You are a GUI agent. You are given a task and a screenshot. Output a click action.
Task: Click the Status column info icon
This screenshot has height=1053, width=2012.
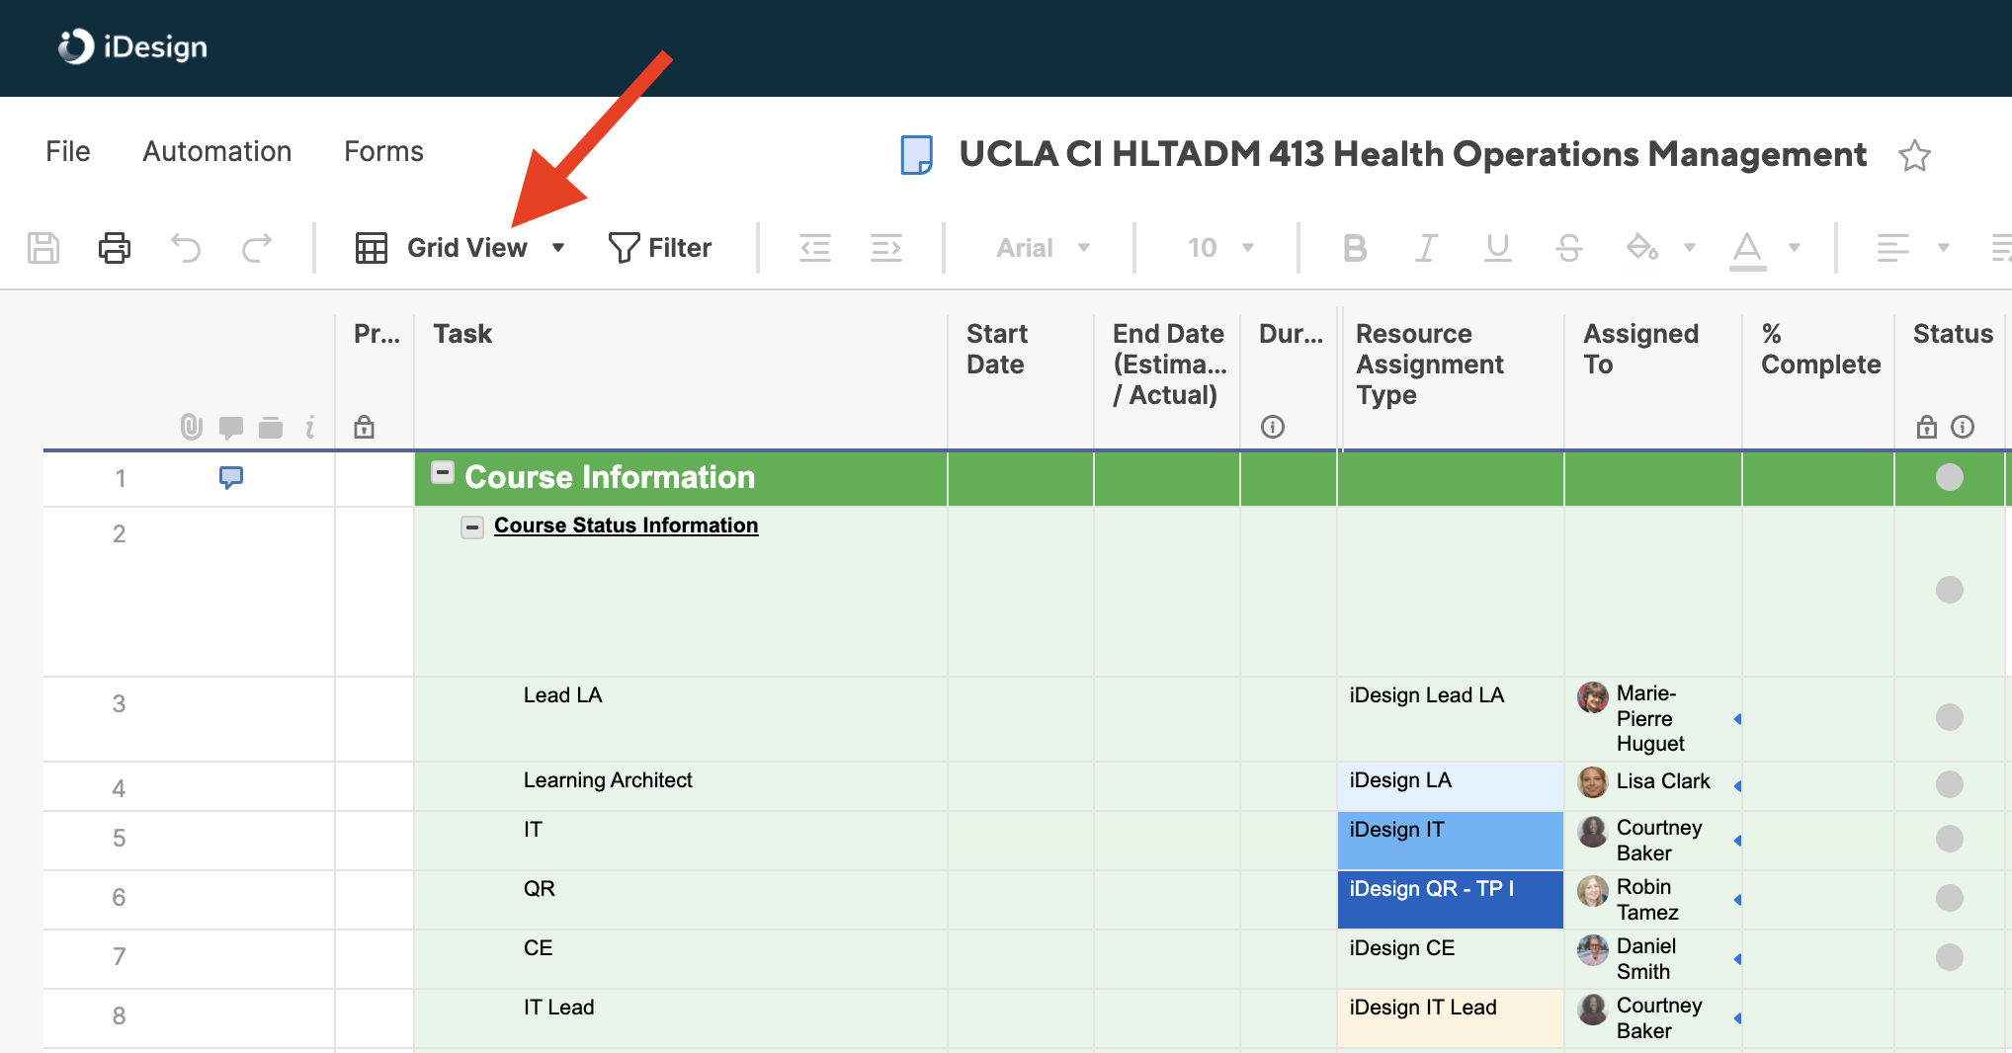[x=1963, y=427]
